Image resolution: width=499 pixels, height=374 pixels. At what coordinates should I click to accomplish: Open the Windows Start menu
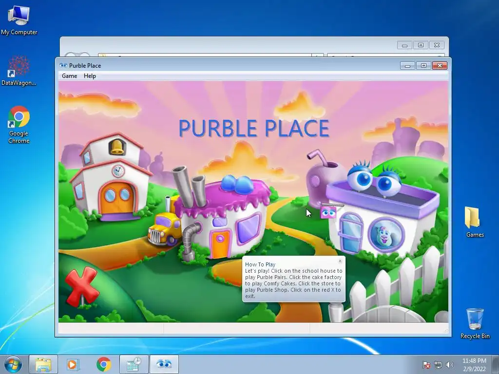13,364
